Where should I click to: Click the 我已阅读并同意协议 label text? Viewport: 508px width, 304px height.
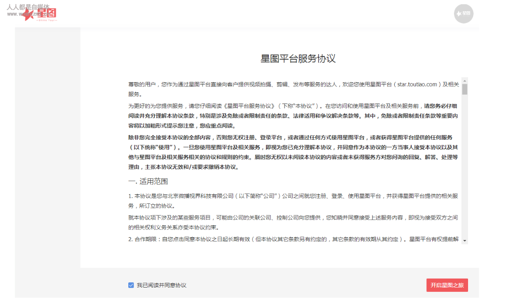[162, 285]
